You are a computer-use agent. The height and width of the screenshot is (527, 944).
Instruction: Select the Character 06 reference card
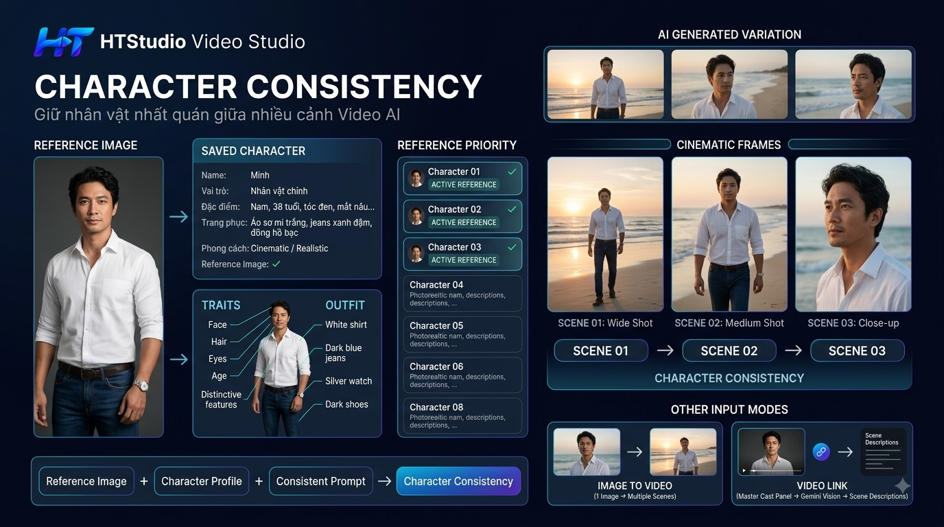462,375
